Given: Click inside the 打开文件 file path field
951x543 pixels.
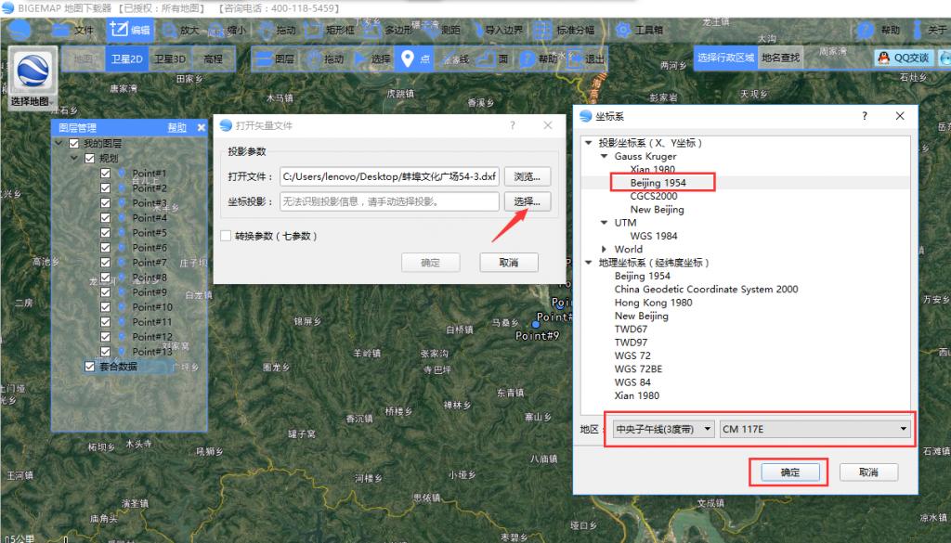Looking at the screenshot, I should click(390, 176).
